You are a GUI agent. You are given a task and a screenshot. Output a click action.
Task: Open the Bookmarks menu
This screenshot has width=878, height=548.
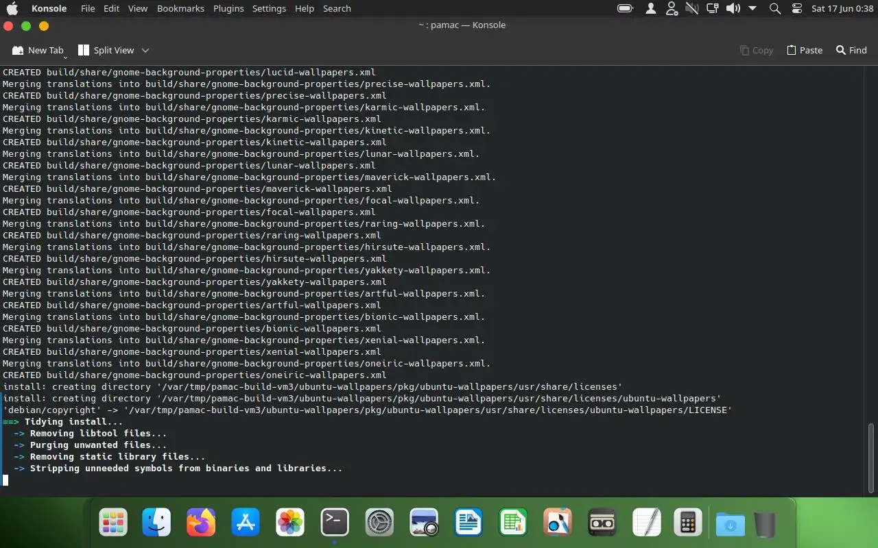pos(180,8)
